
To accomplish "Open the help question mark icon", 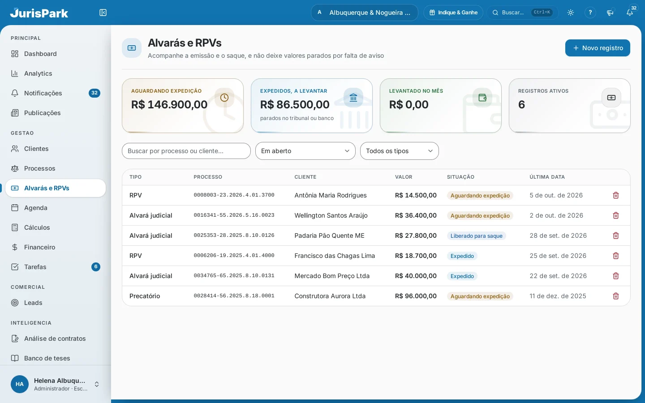I will (x=590, y=13).
